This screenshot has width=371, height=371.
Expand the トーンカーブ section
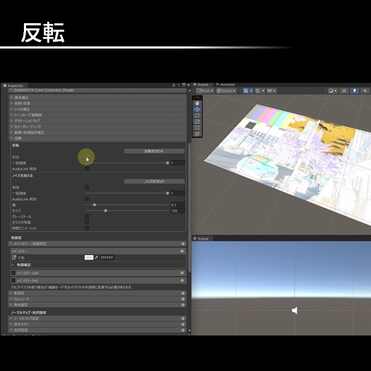click(x=98, y=115)
